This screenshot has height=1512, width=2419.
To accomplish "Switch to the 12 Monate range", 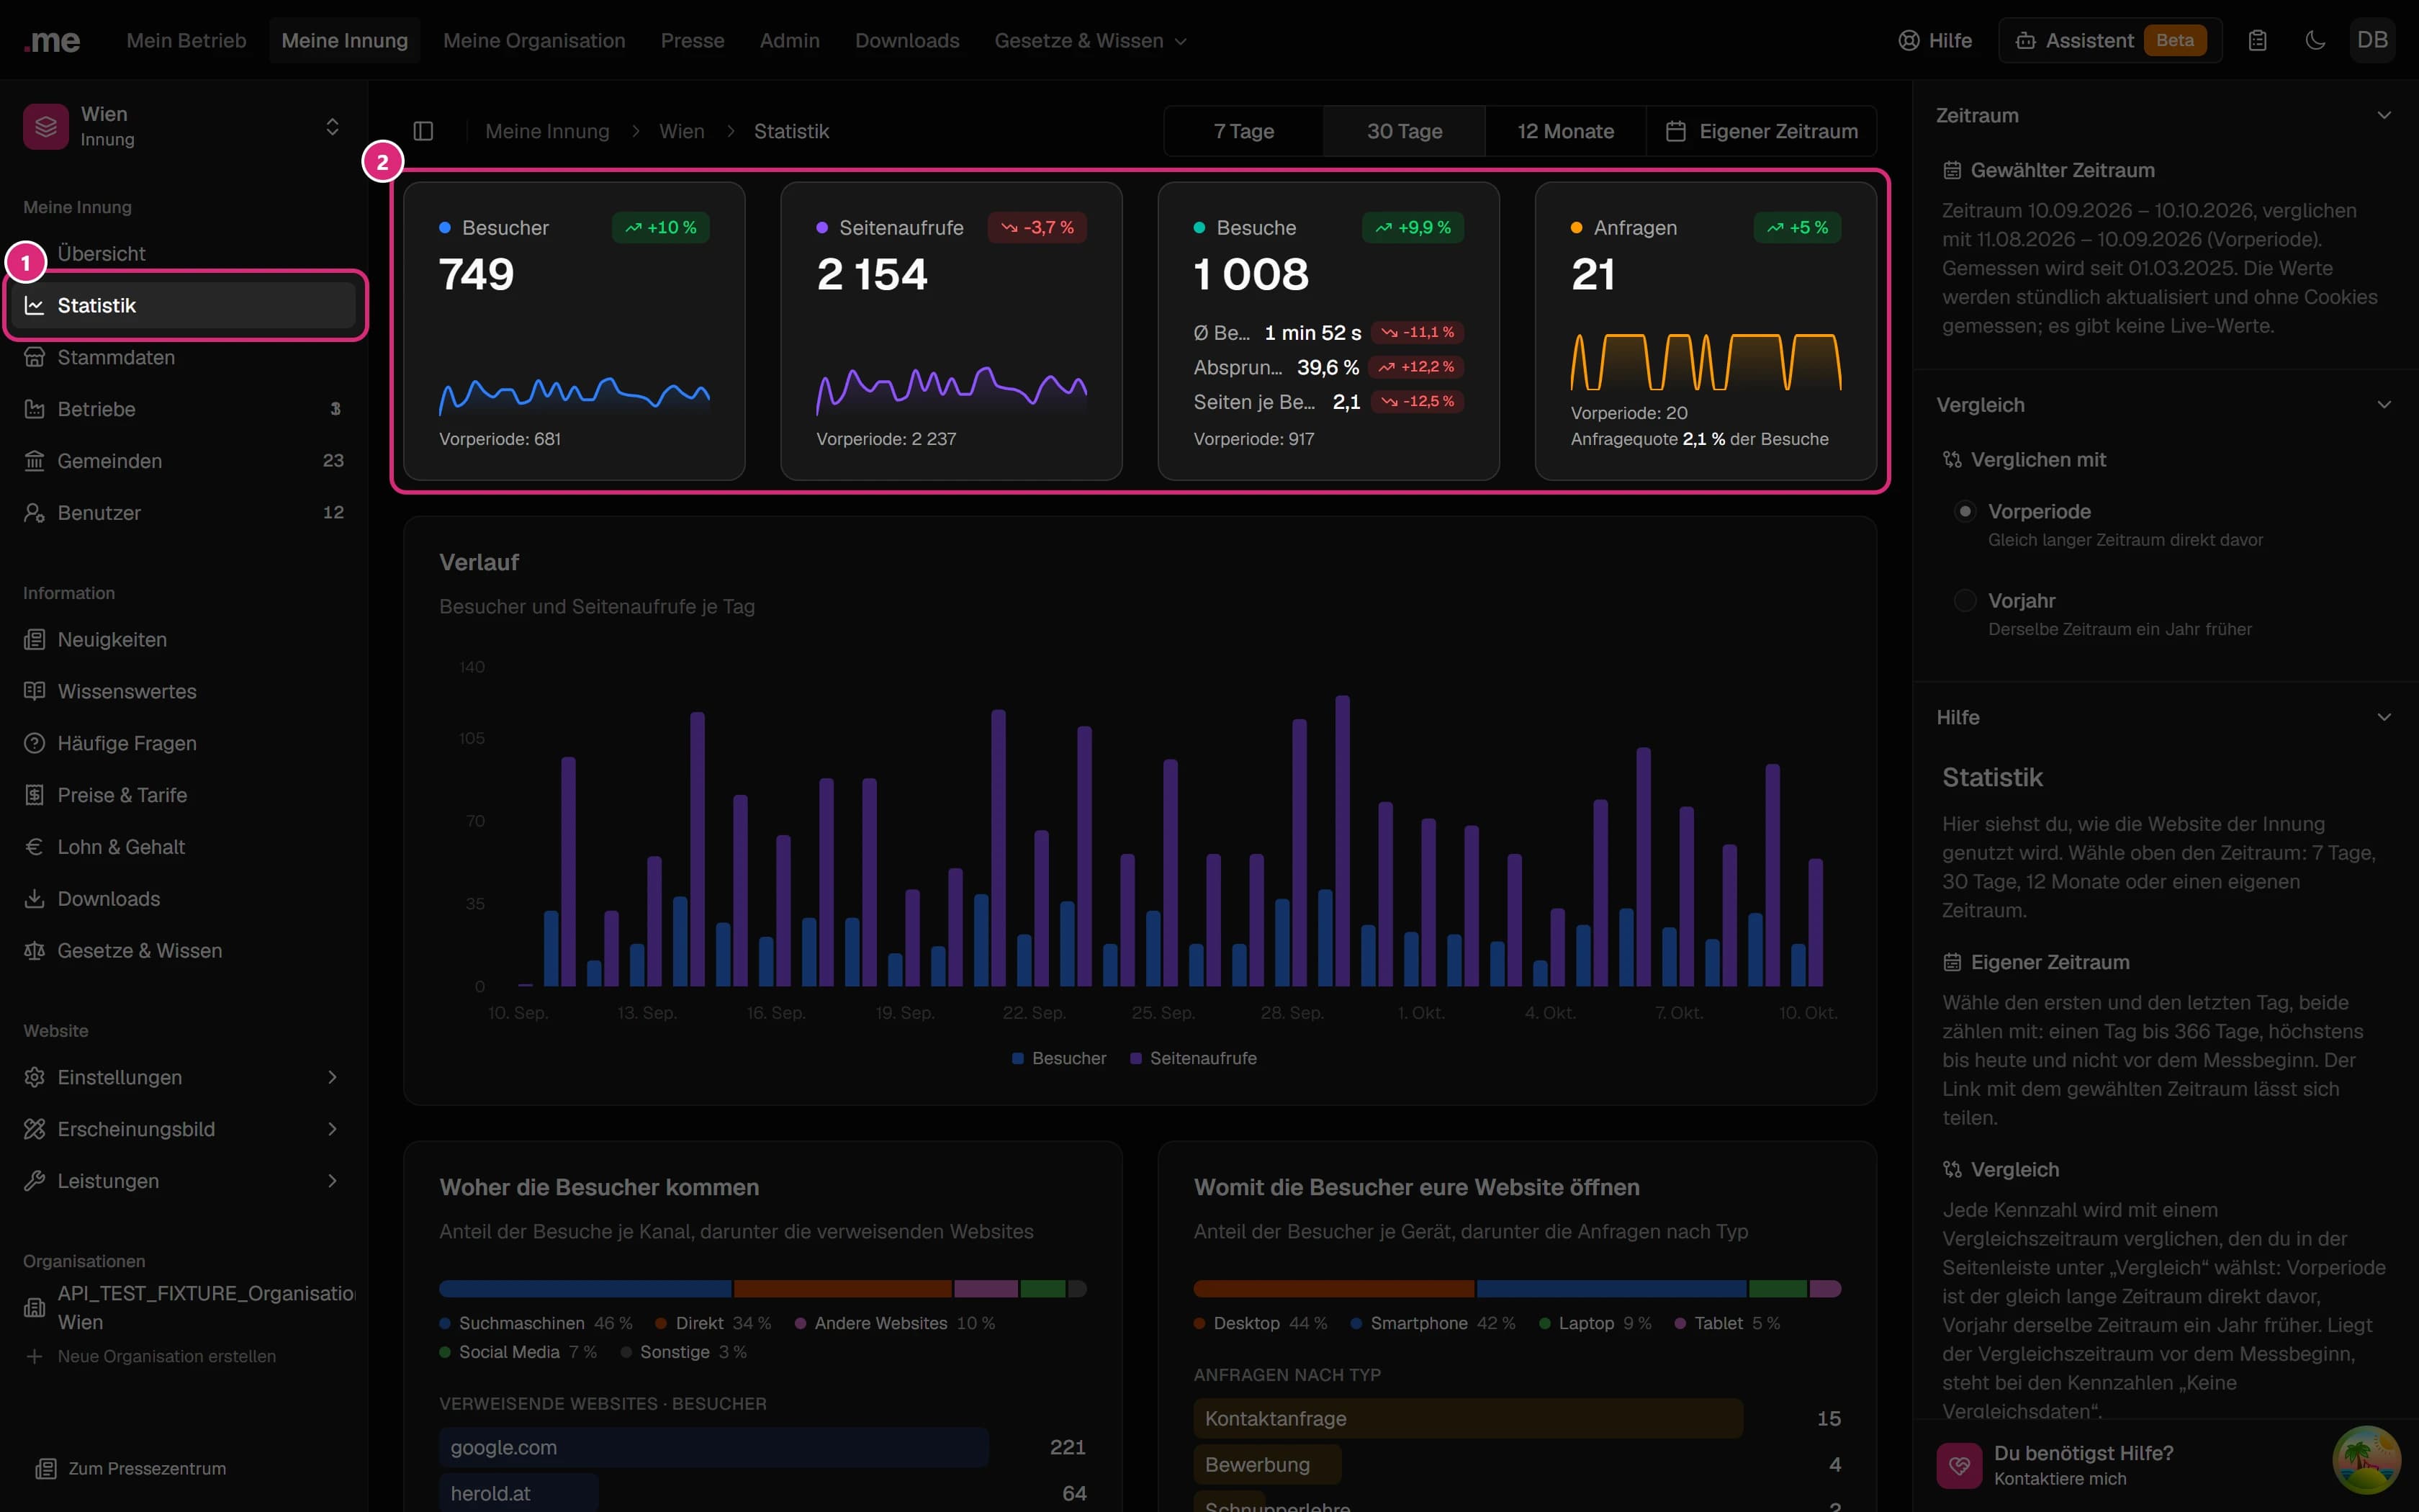I will (x=1565, y=131).
